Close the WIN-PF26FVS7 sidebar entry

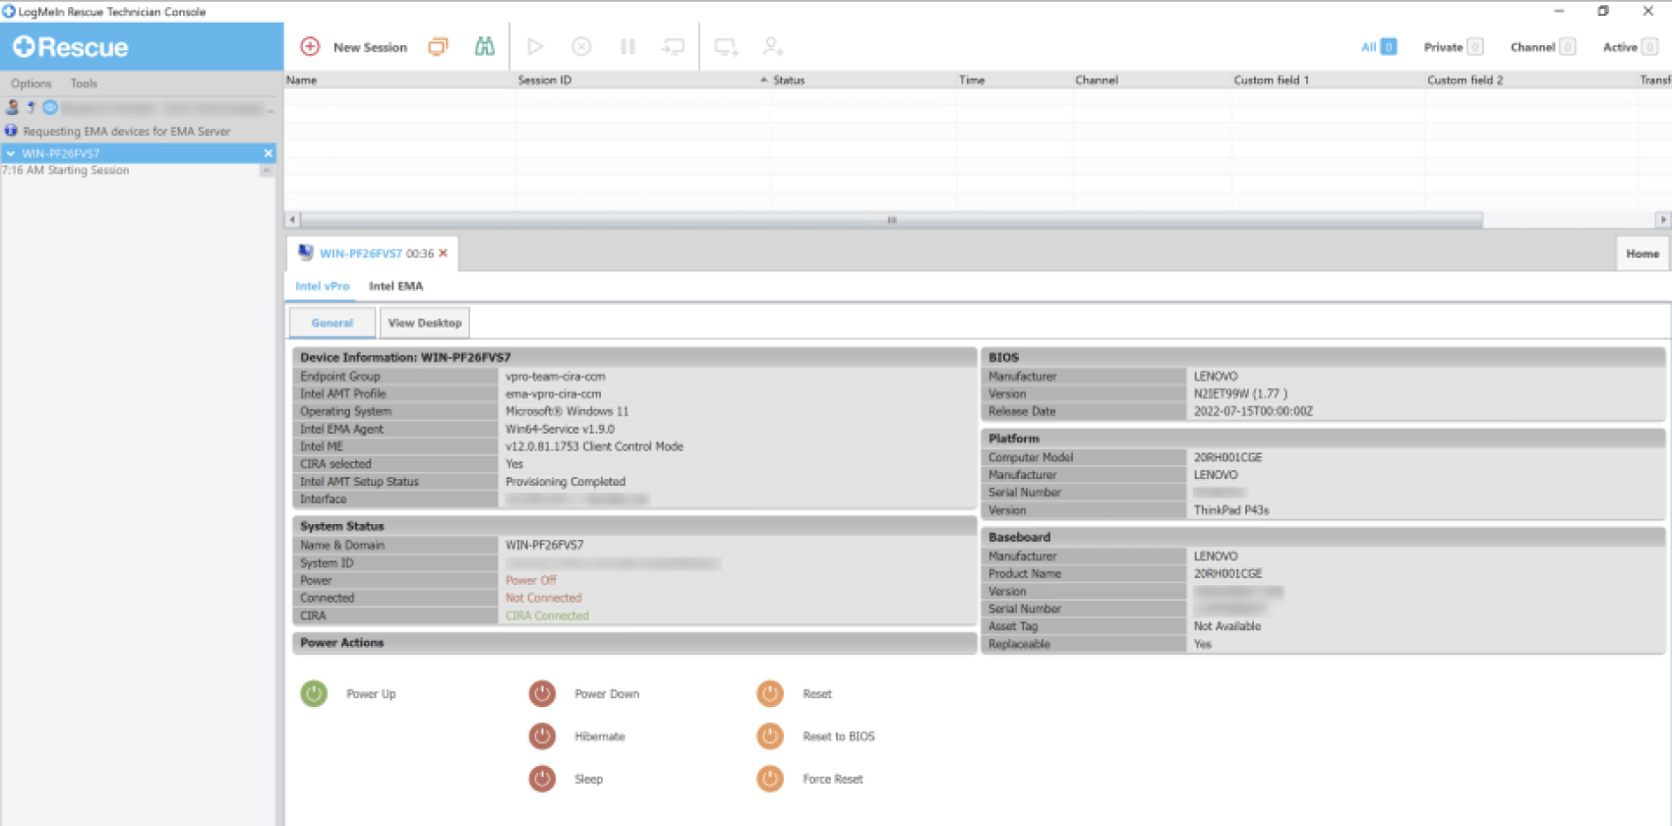point(268,152)
